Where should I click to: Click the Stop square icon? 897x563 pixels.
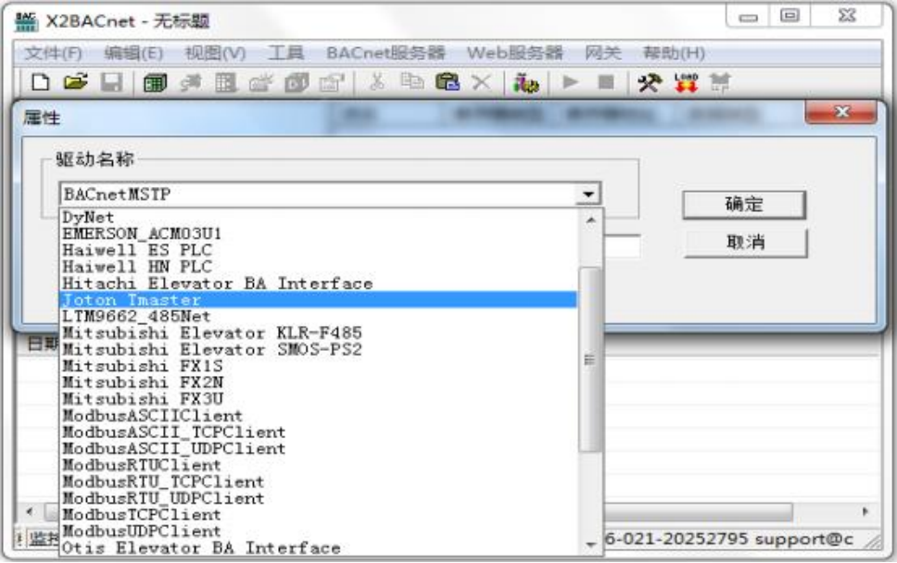click(606, 83)
